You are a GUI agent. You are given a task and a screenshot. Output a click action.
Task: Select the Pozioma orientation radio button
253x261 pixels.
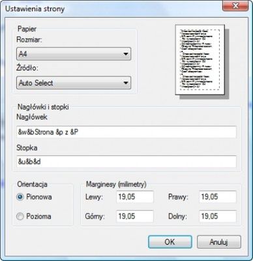point(20,217)
